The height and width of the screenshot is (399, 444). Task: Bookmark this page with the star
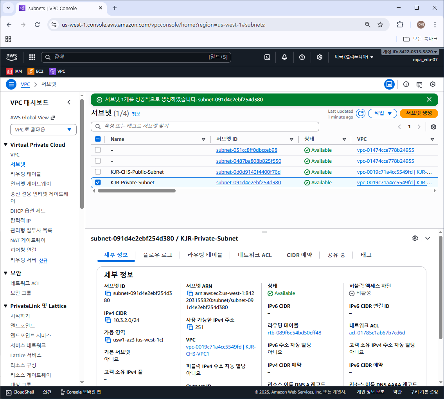pyautogui.click(x=380, y=25)
